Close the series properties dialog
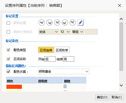Viewport: 126px width, 103px height. (120, 5)
